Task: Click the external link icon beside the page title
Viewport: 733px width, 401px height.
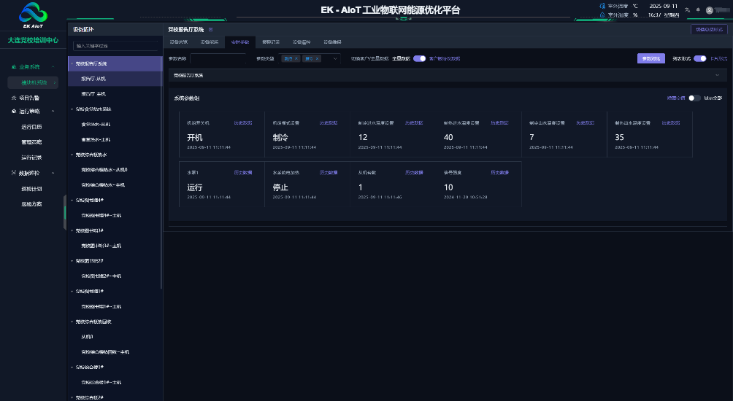Action: point(211,30)
